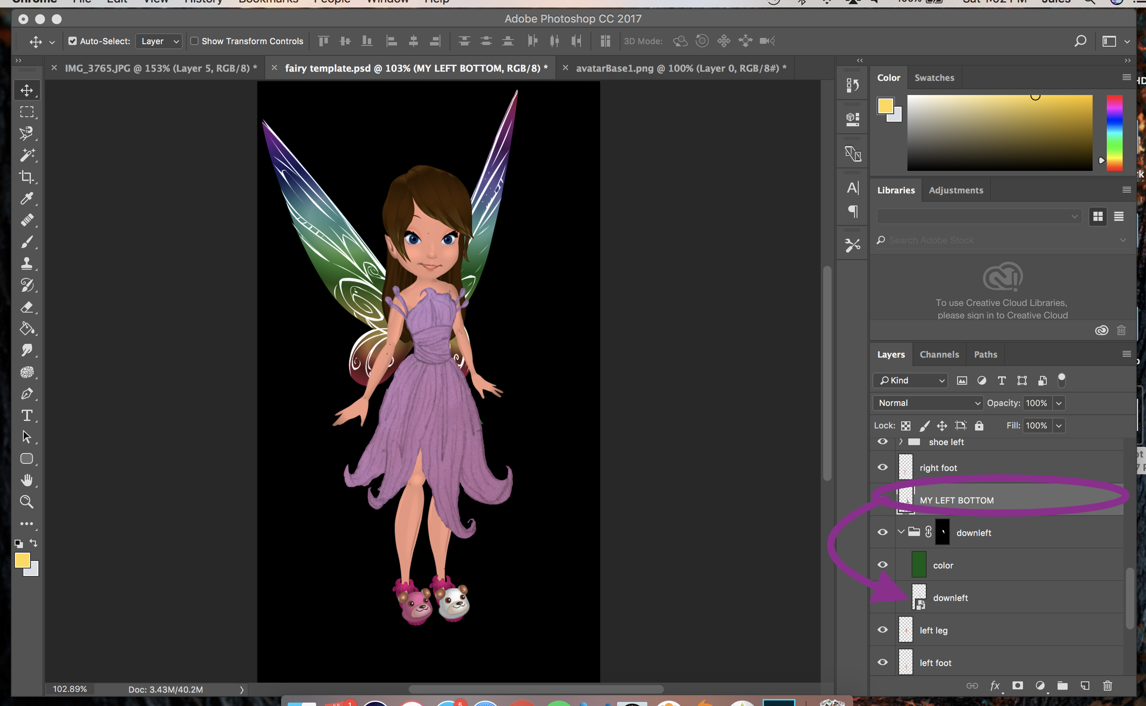Open the avatarBase1.png document tab
Screen dimensions: 1146x706
tap(681, 68)
